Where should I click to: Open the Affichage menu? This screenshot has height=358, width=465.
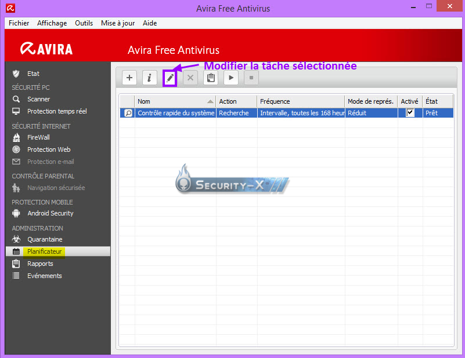click(x=52, y=23)
